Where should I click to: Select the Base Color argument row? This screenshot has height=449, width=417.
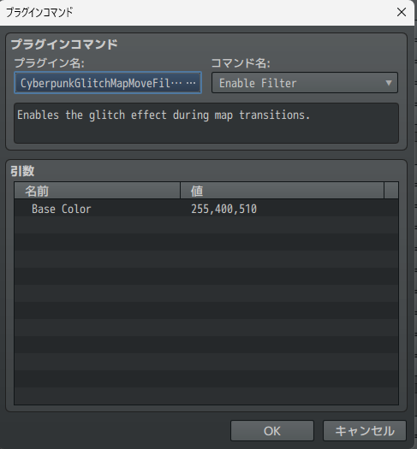click(206, 209)
